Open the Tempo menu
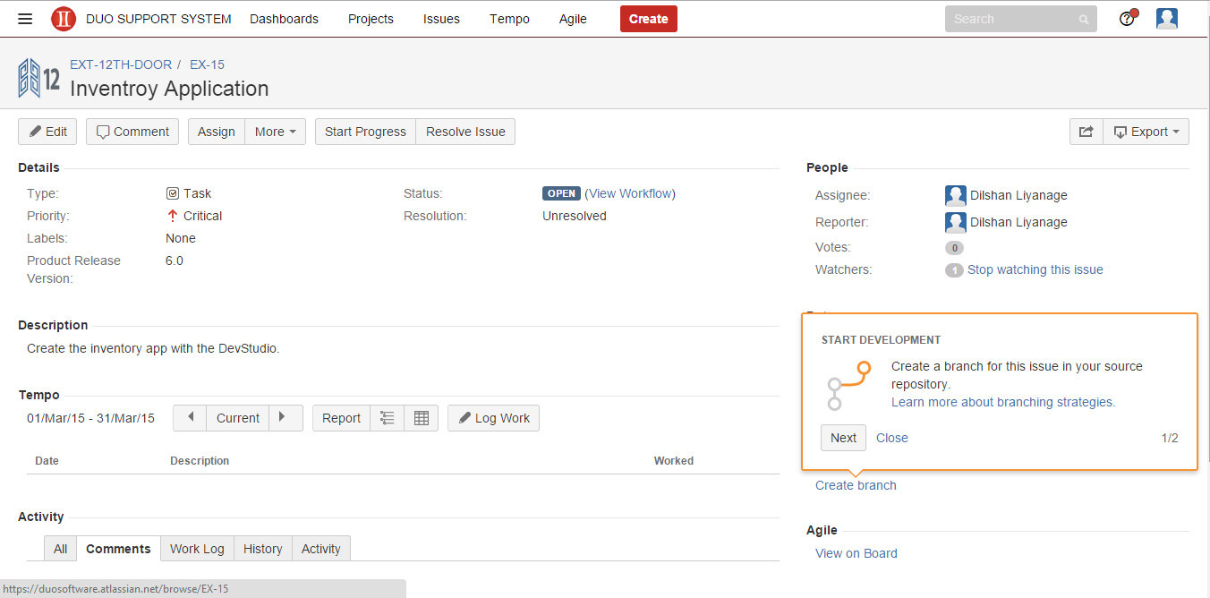Screen dimensions: 1210x598 click(509, 19)
